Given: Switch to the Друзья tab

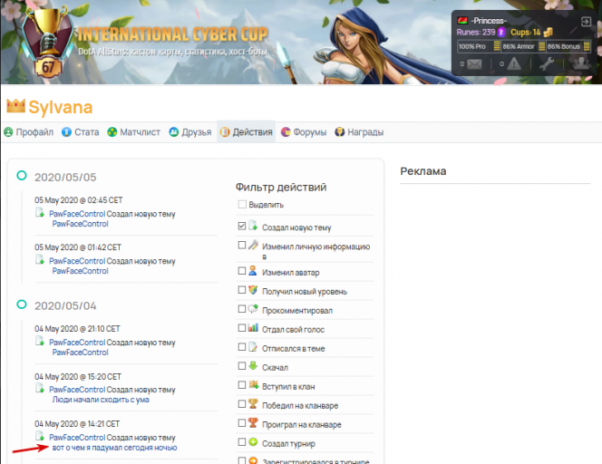Looking at the screenshot, I should point(190,132).
